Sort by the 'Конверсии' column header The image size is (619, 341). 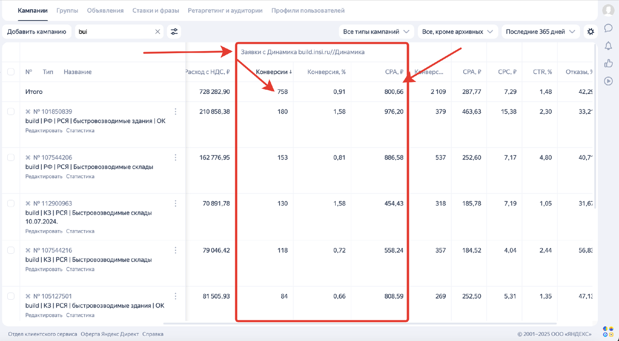point(273,72)
